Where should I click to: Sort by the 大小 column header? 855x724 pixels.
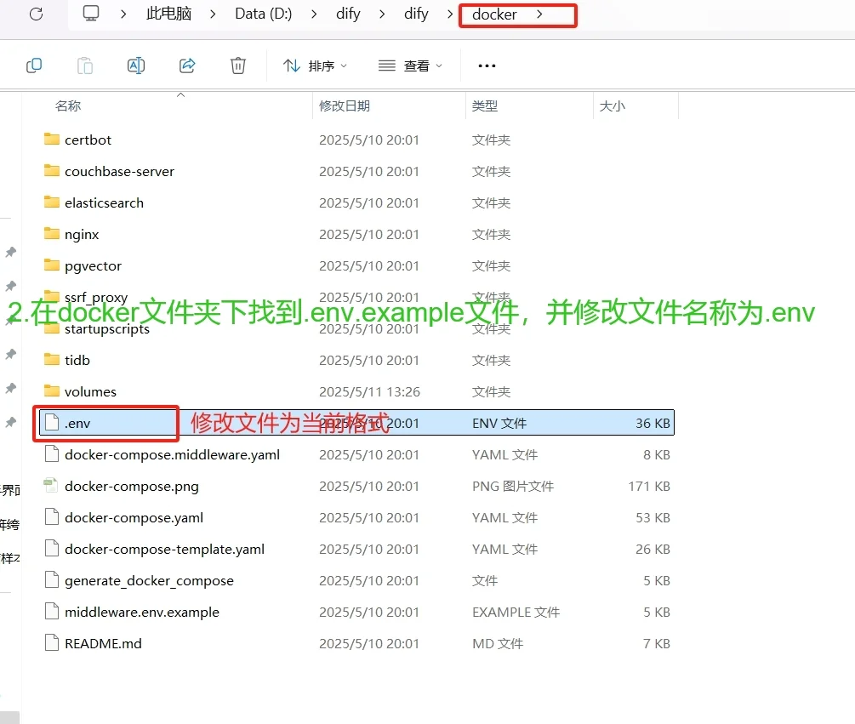click(x=612, y=105)
